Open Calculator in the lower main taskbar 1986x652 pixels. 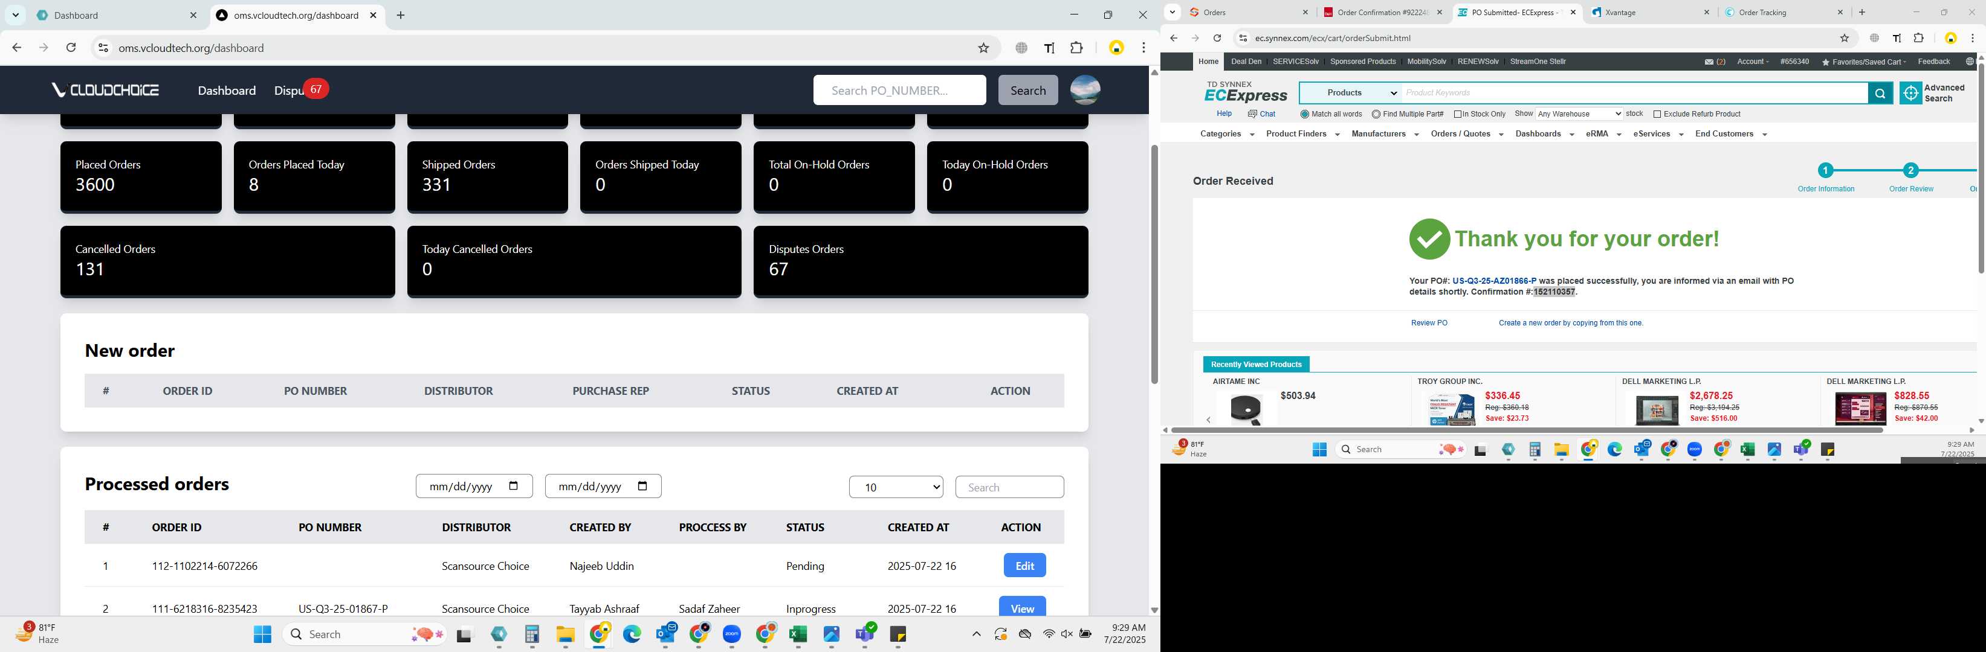532,634
